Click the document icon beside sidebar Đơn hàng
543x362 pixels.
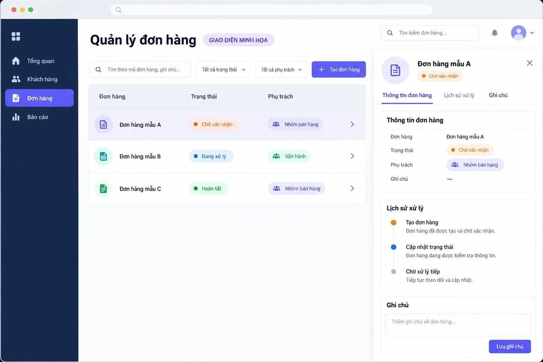[16, 98]
